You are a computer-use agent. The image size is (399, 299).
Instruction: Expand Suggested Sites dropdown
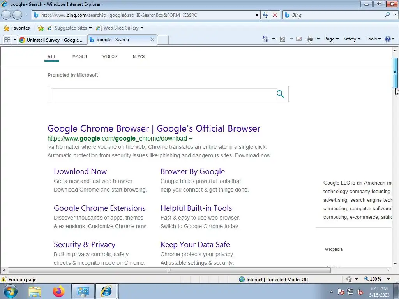tap(90, 28)
